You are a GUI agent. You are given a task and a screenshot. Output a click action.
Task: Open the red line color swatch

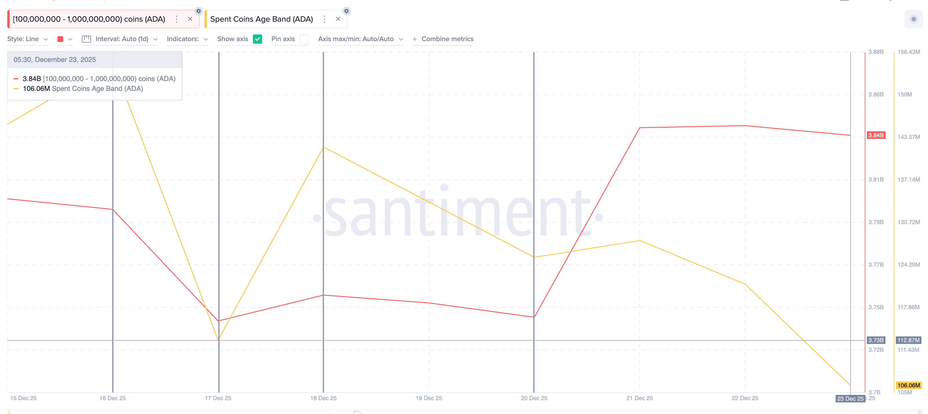[61, 39]
